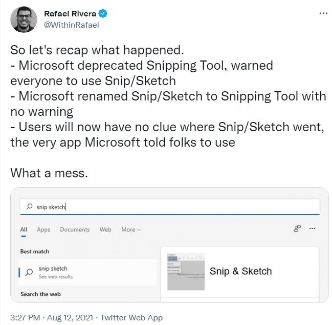The image size is (332, 325).
Task: Switch to the Apps search tab
Action: [43, 230]
